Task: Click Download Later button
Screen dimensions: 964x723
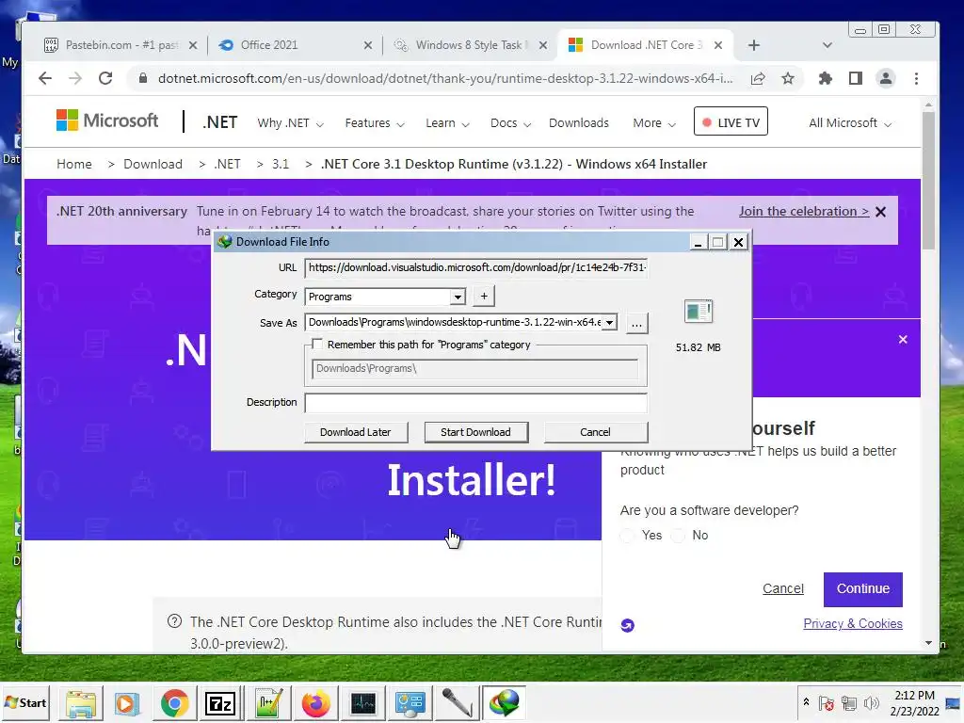Action: click(x=355, y=432)
